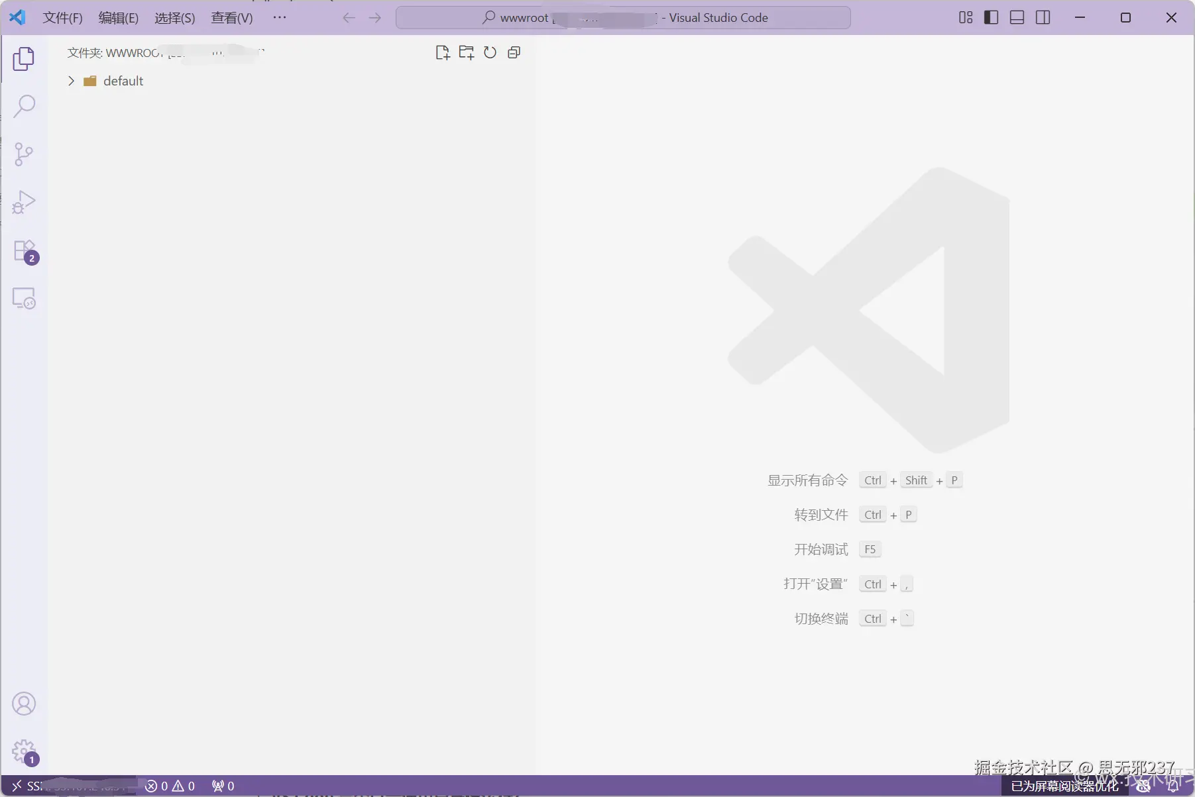This screenshot has height=797, width=1195.
Task: Open the forwarded ports indicator showing 0
Action: point(223,786)
